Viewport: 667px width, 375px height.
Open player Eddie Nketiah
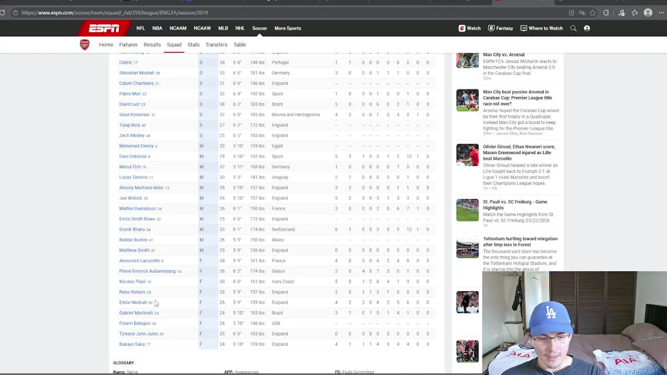click(x=133, y=302)
